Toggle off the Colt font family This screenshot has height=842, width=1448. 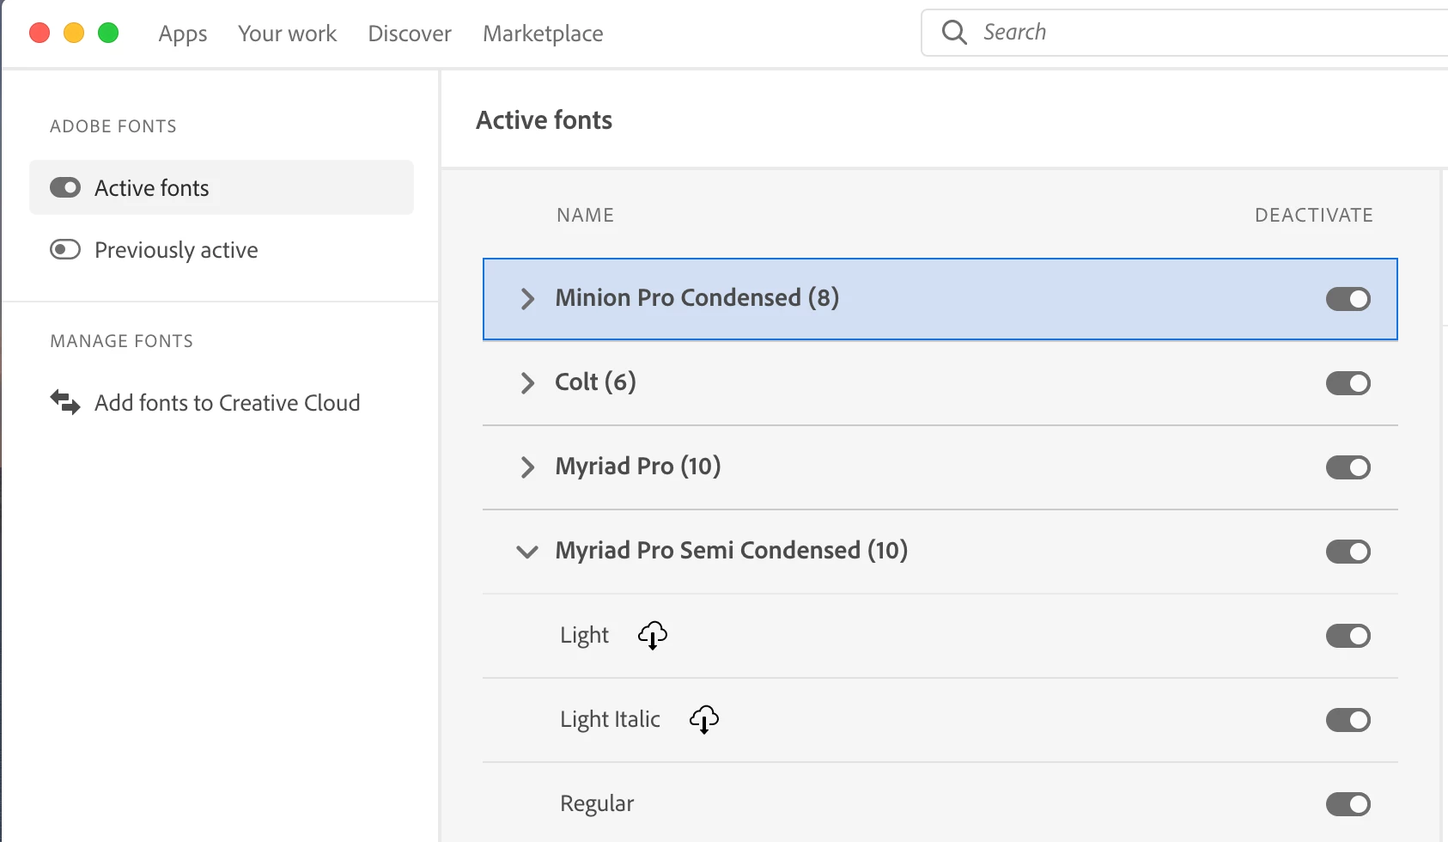1348,383
